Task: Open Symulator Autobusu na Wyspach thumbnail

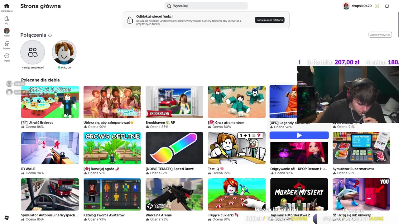Action: pos(50,194)
